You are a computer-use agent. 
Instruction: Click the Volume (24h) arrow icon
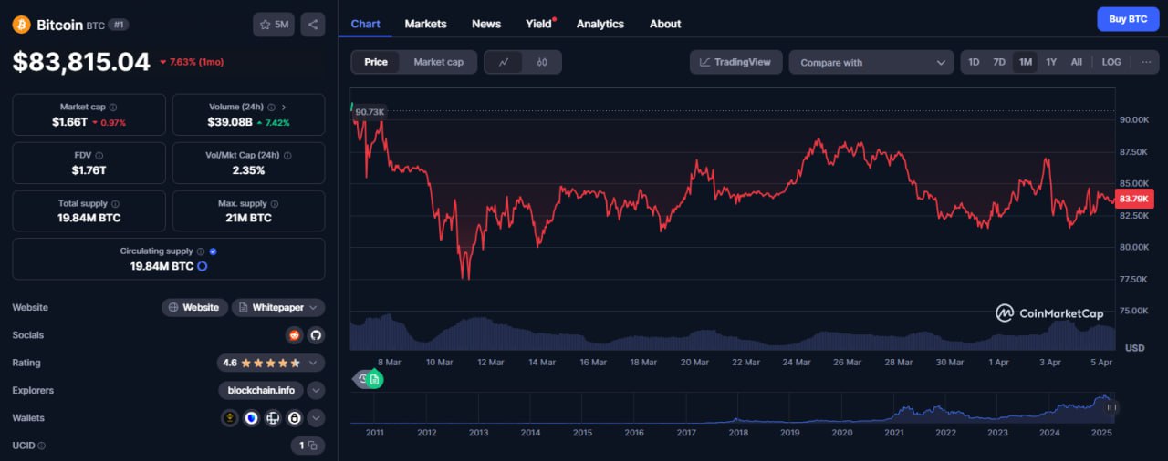[284, 107]
